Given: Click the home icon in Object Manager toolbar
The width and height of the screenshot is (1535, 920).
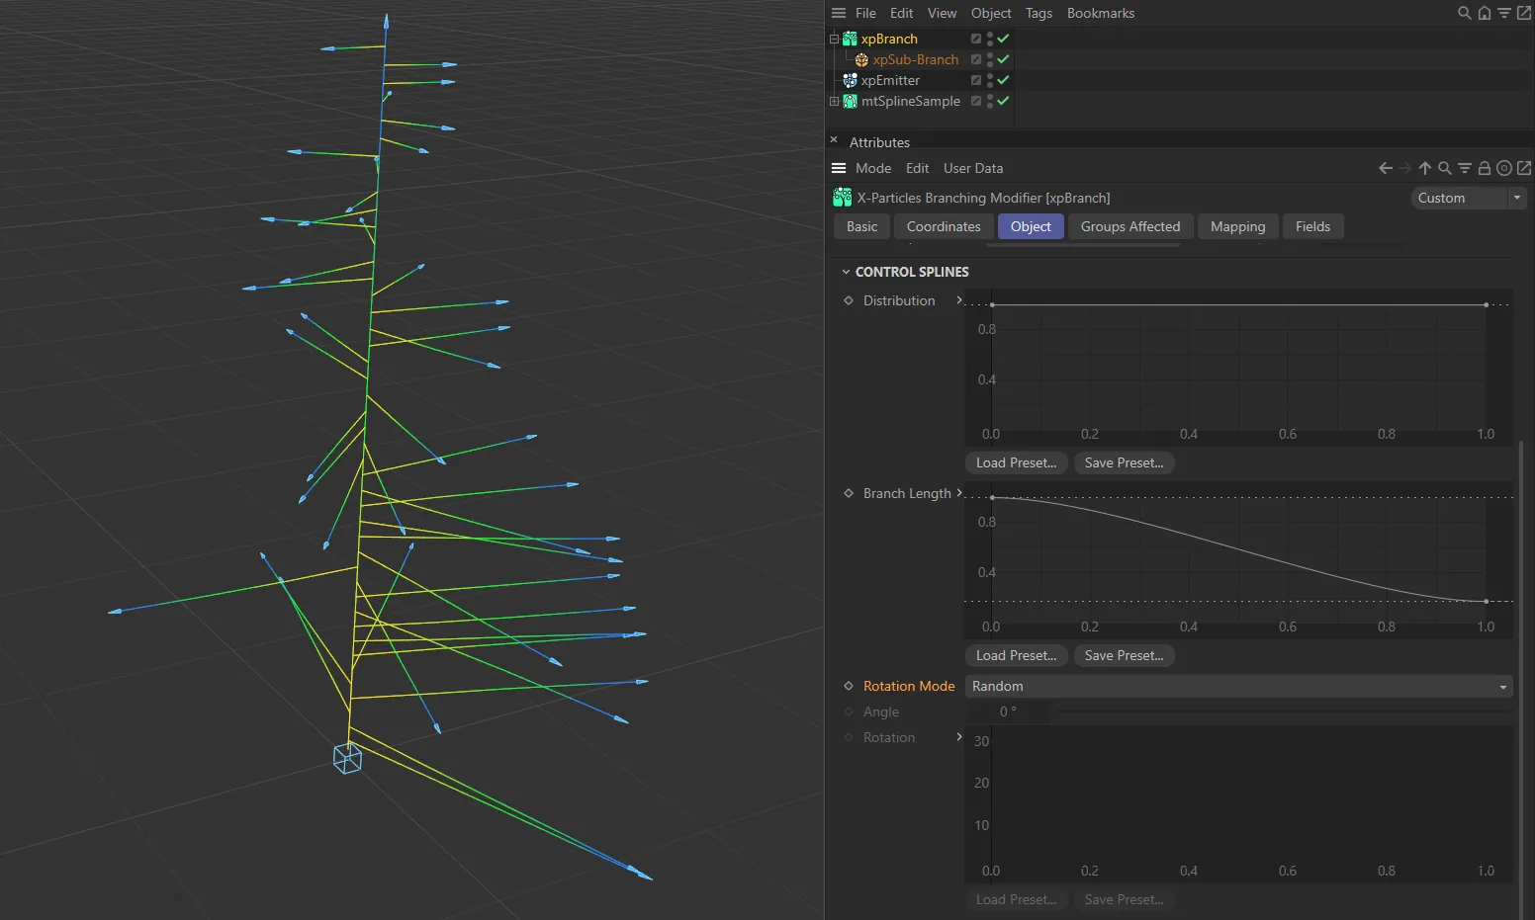Looking at the screenshot, I should click(1484, 13).
